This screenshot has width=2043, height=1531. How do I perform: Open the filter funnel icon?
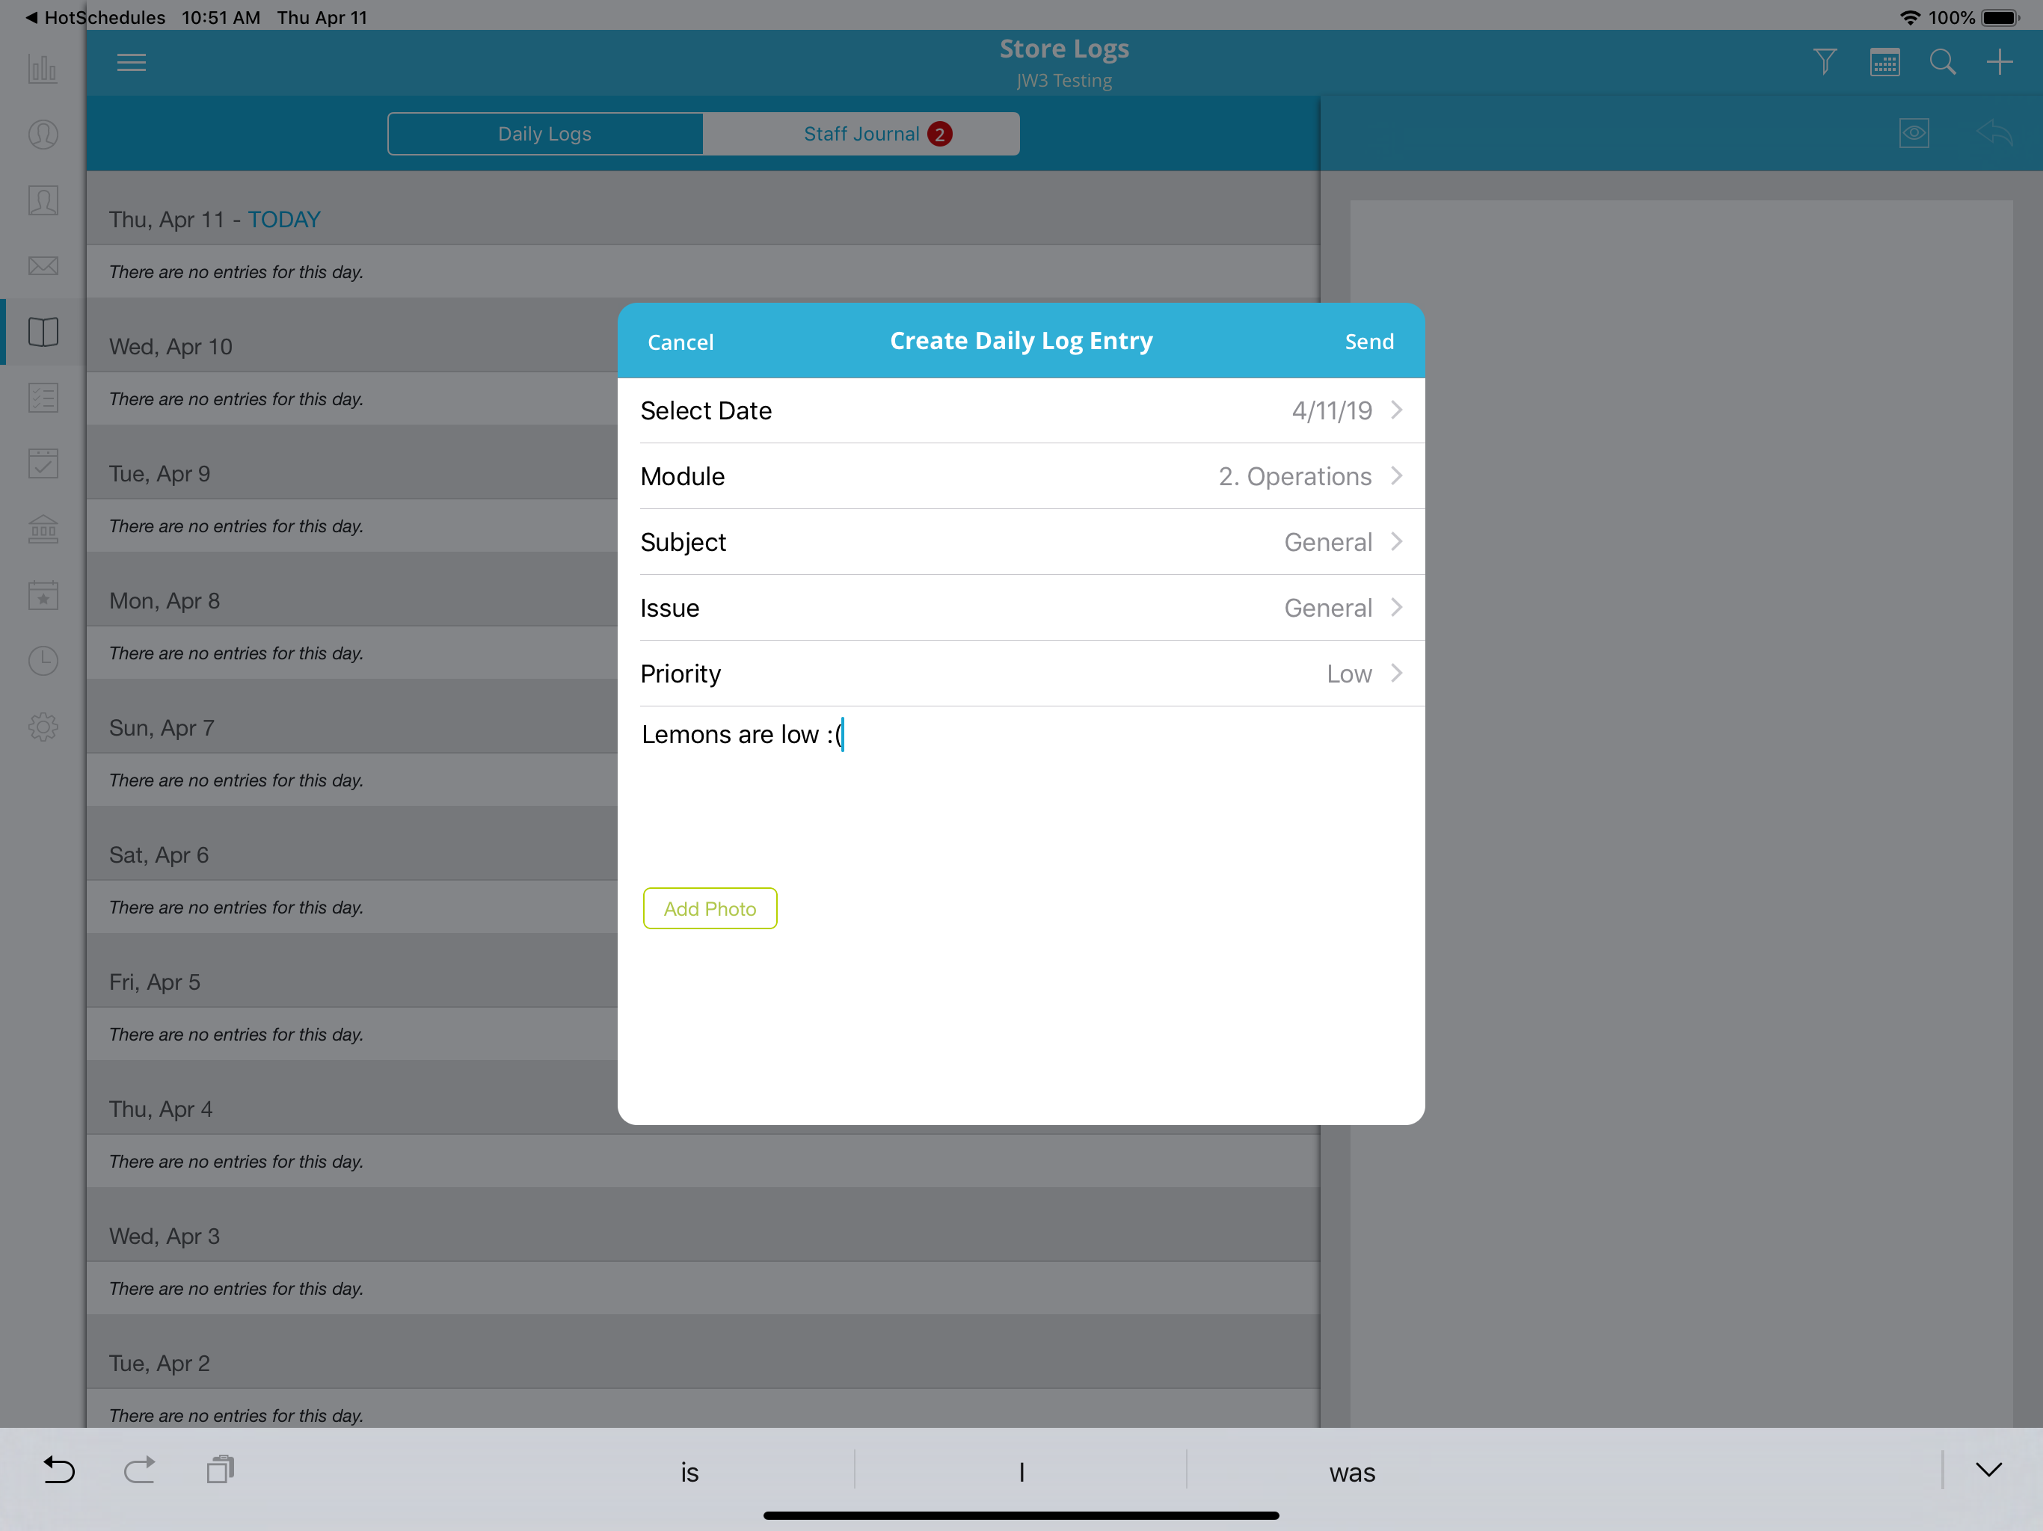1825,62
